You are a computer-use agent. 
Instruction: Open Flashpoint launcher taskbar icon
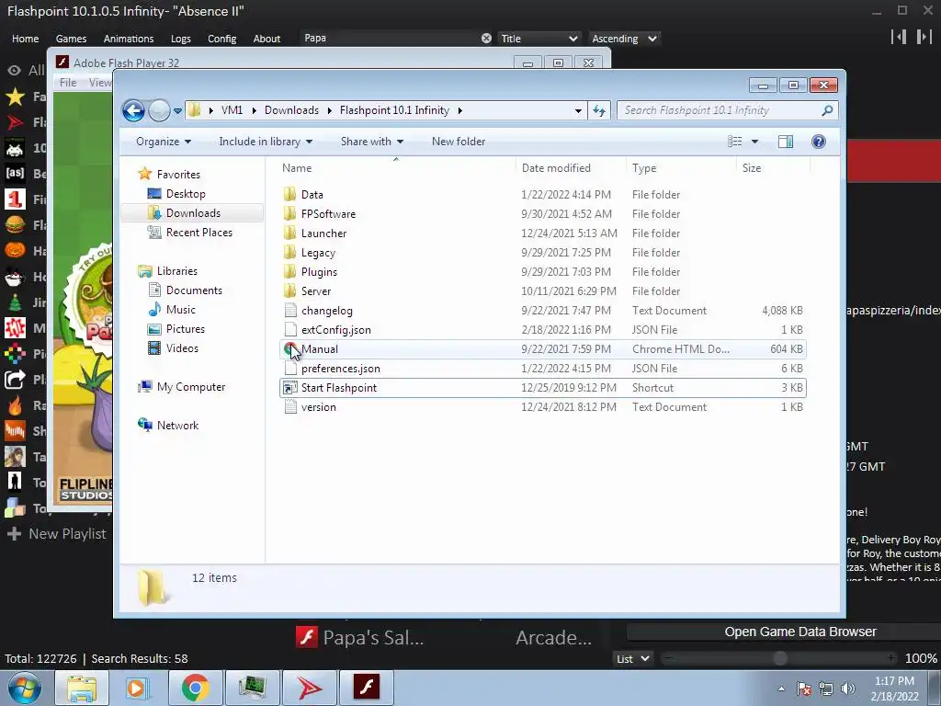309,688
